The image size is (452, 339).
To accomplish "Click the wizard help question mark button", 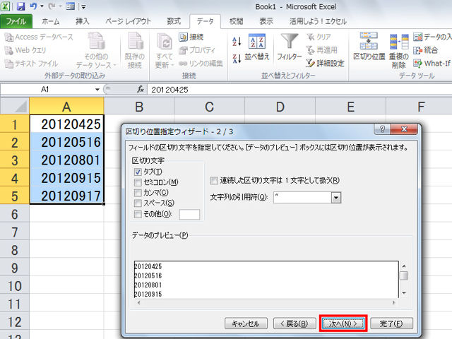I will tap(382, 129).
